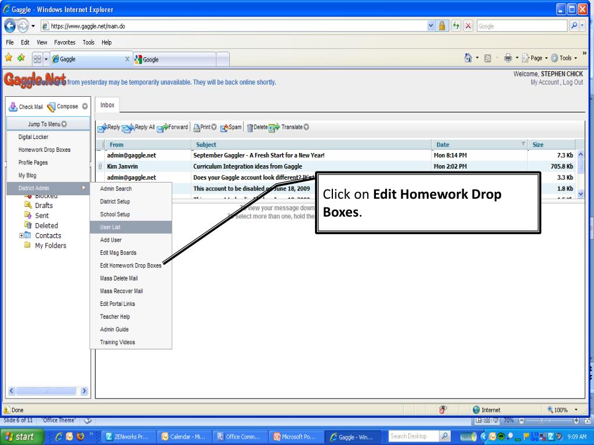The width and height of the screenshot is (594, 445).
Task: Open dropdown arrow next to Compose
Action: (85, 107)
